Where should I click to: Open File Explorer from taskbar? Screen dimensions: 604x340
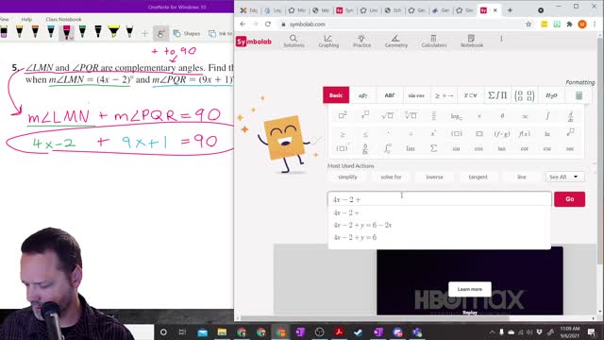point(222,331)
